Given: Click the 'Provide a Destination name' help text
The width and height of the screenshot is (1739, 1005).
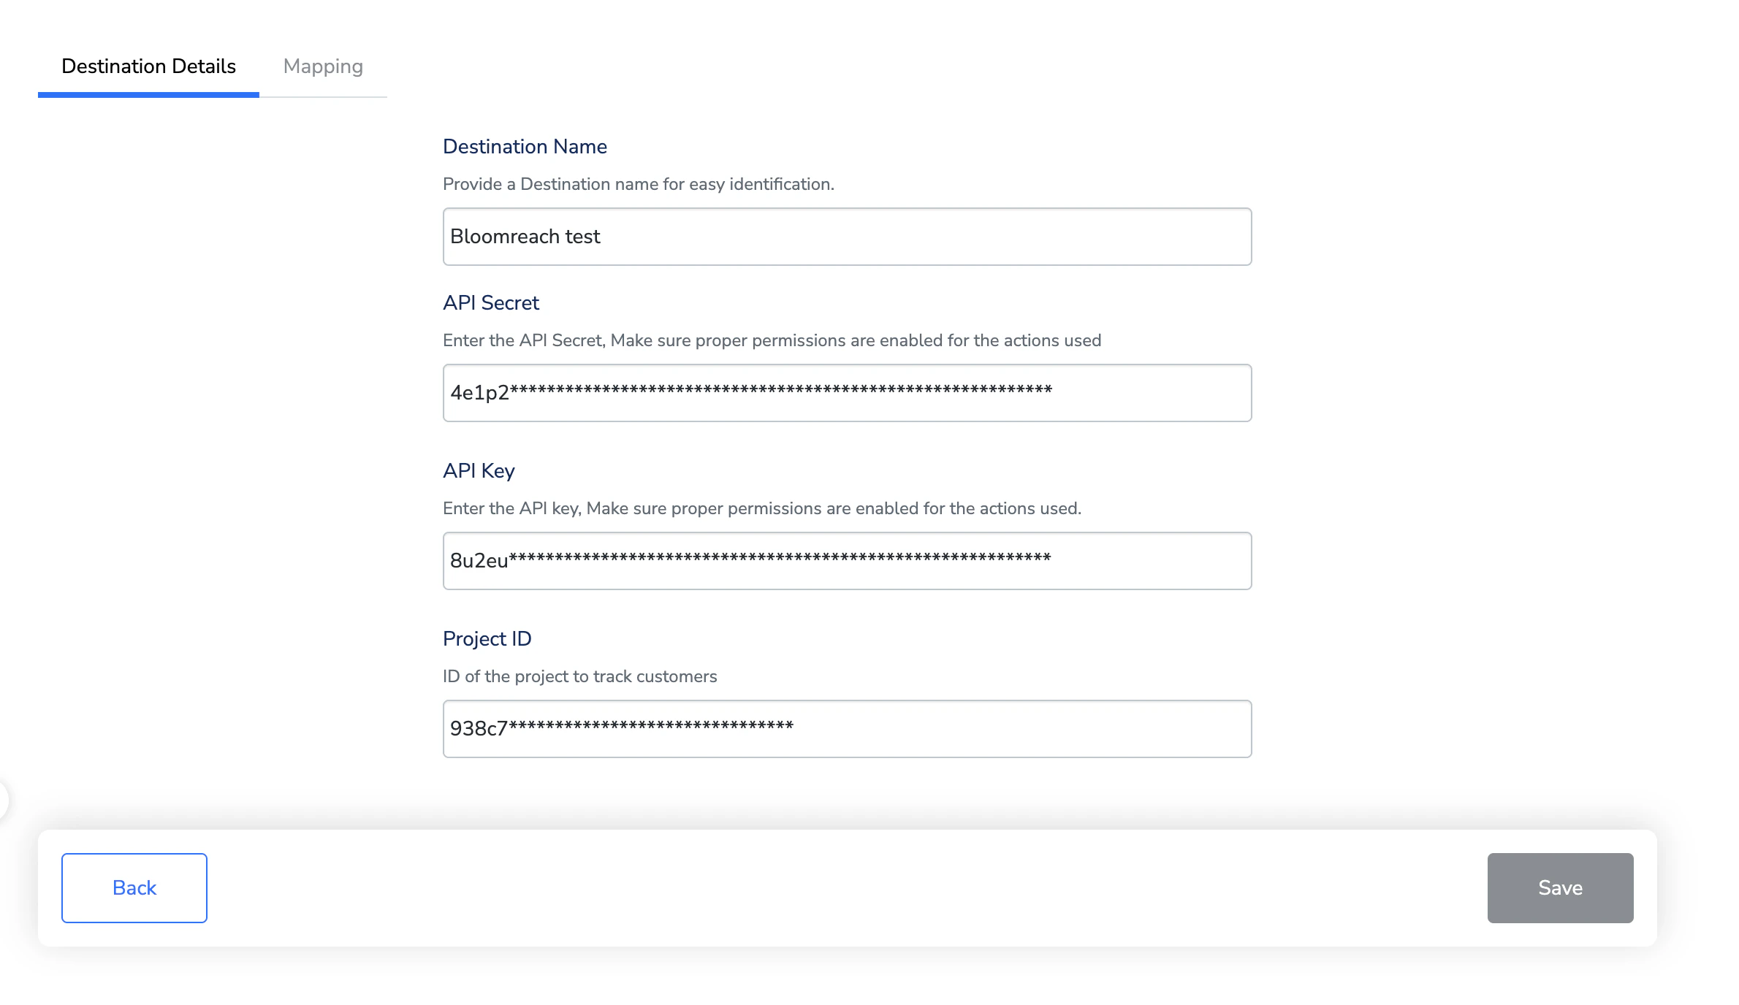Looking at the screenshot, I should pyautogui.click(x=639, y=184).
